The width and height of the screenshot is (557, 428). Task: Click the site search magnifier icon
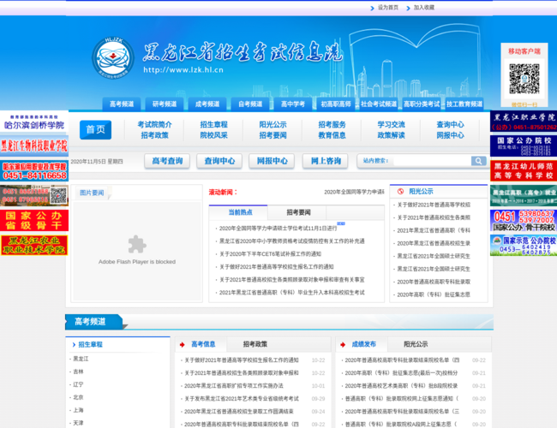click(478, 161)
